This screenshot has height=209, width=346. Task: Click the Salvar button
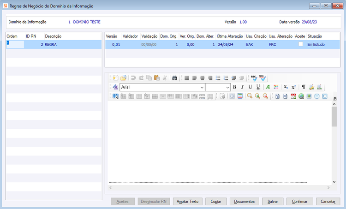(273, 201)
